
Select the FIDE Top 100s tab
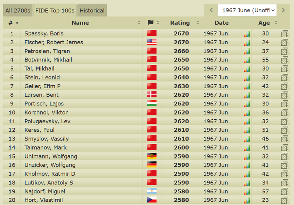55,11
